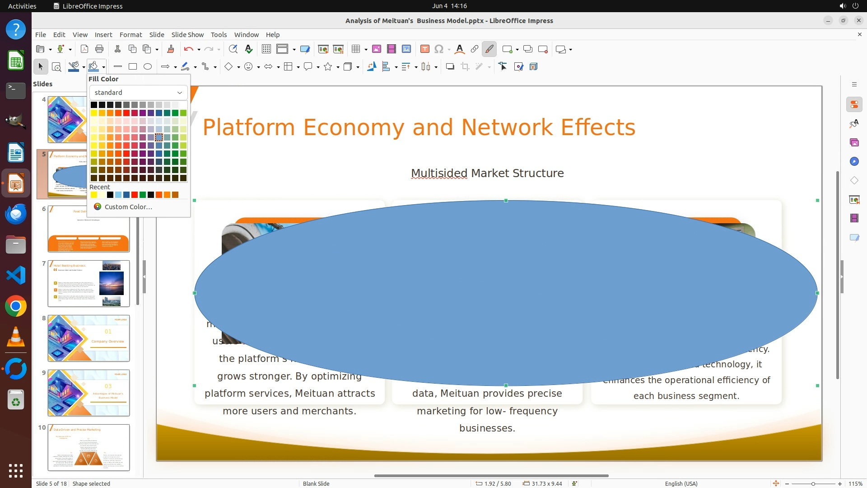Pick the red swatch in Recent colors
Screen dimensions: 867x488
[135, 195]
